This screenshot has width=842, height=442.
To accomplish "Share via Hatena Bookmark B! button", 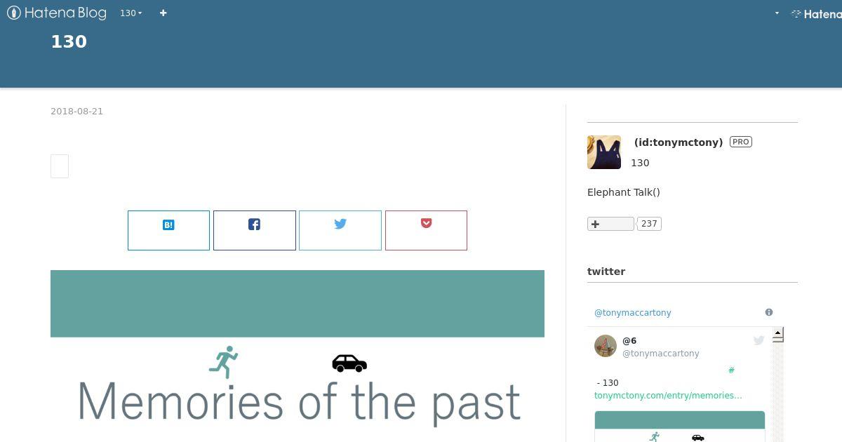I will (x=168, y=230).
